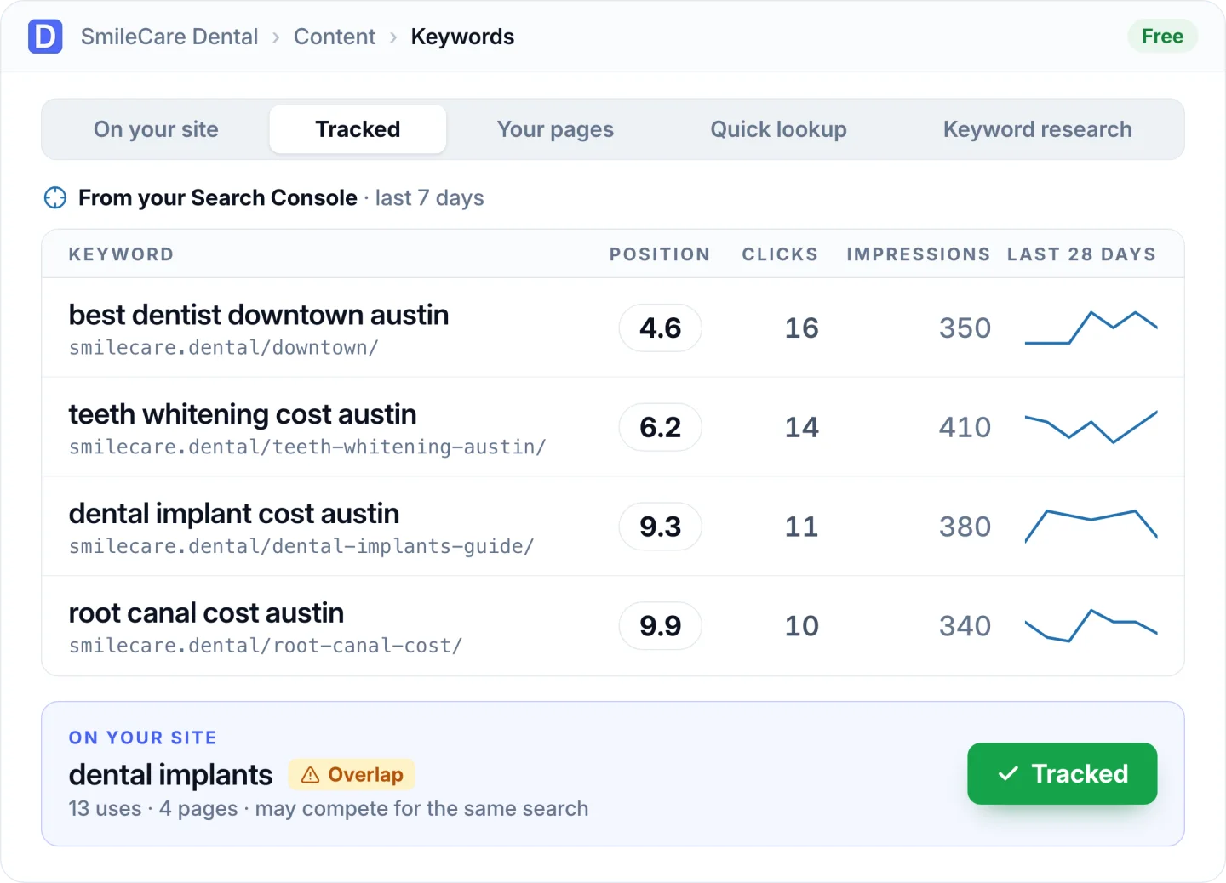Open the SmileCare Dental breadcrumb
Image resolution: width=1226 pixels, height=883 pixels.
click(x=169, y=37)
